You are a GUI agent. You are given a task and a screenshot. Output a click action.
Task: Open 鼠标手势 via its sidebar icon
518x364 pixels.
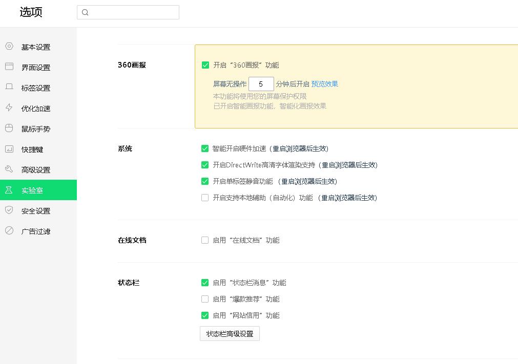[x=9, y=129]
